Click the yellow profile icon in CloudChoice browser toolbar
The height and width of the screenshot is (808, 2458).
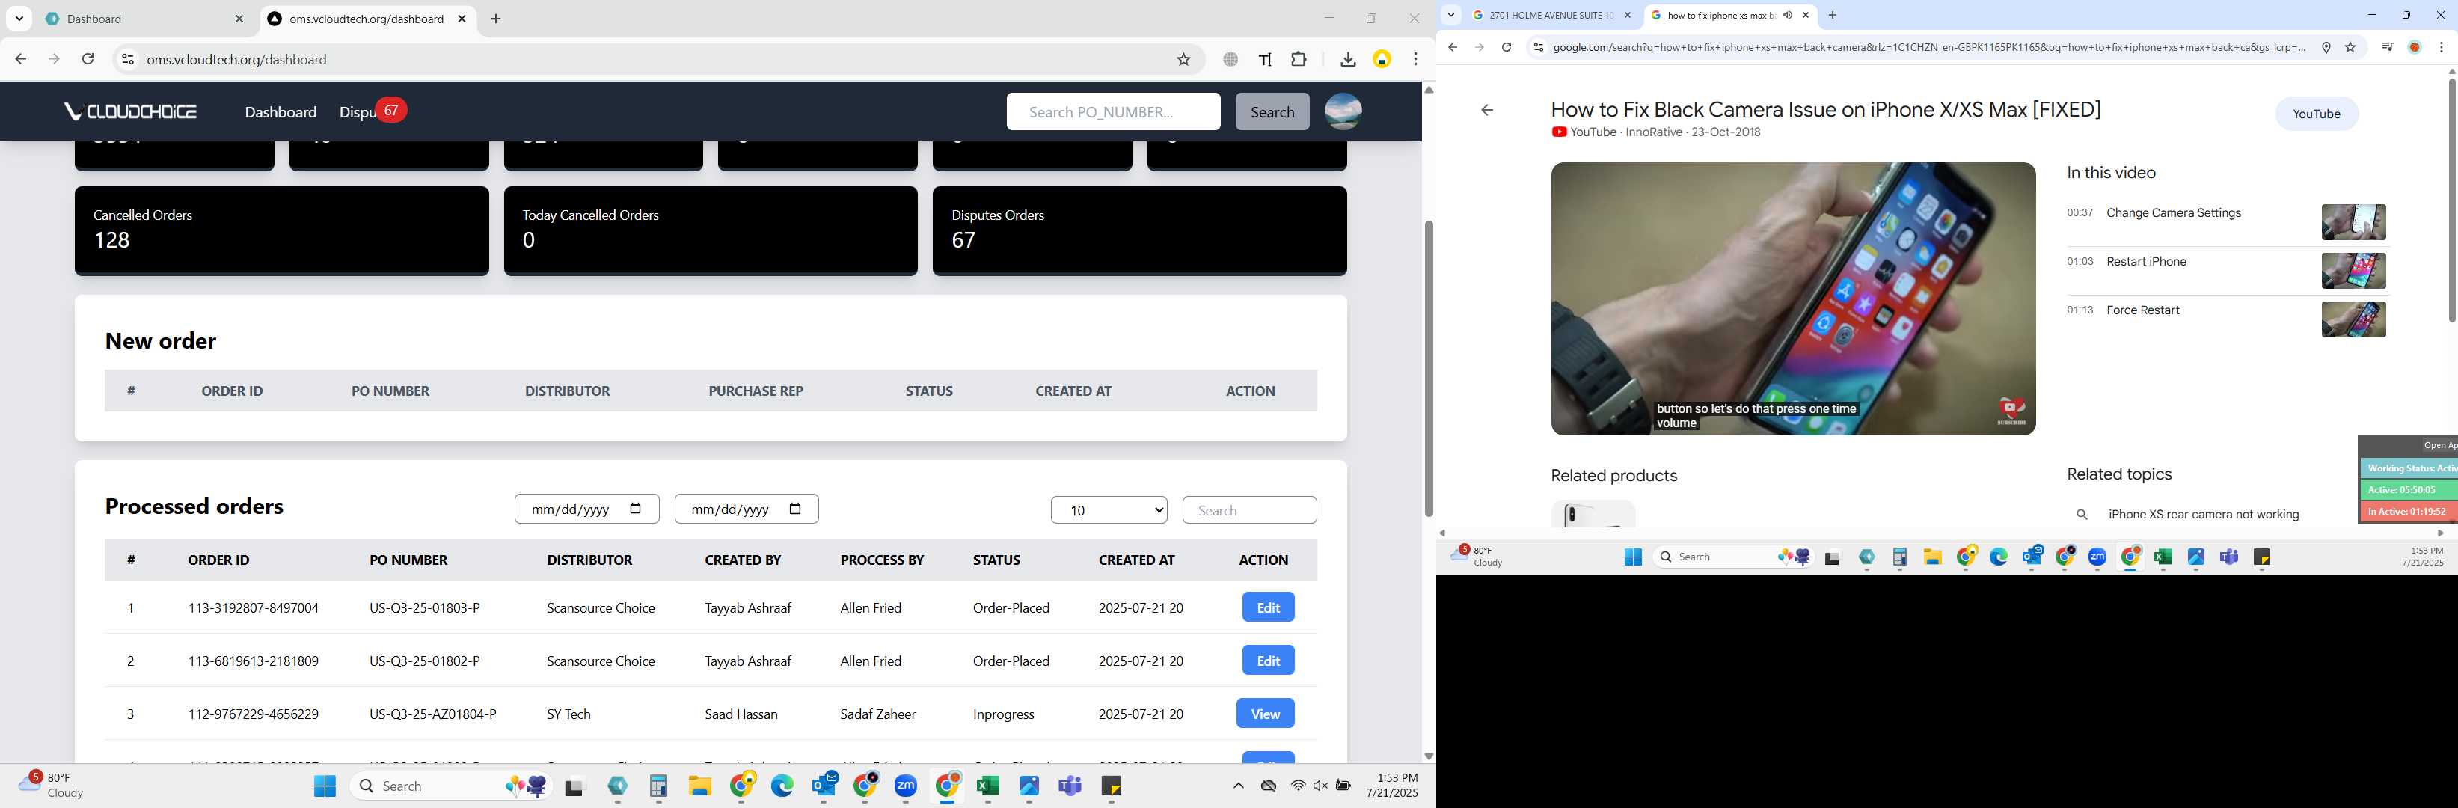1382,59
